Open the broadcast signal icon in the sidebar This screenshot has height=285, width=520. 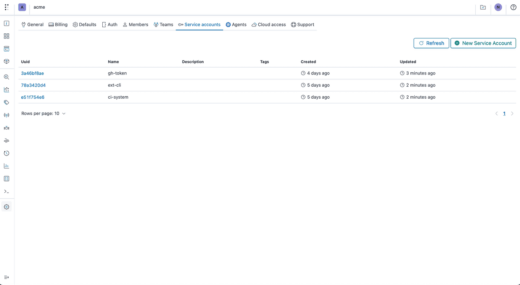[6, 115]
